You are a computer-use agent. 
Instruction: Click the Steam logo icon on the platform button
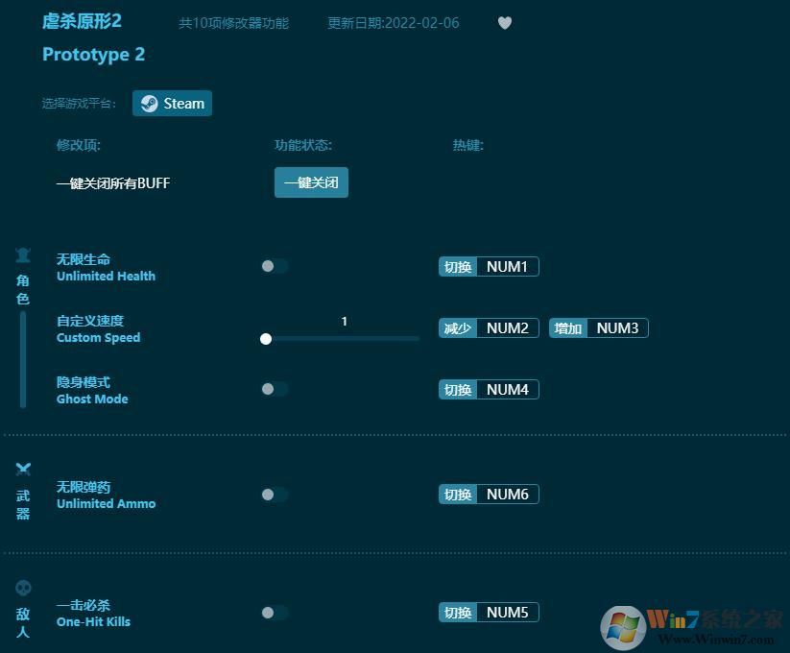click(x=150, y=103)
